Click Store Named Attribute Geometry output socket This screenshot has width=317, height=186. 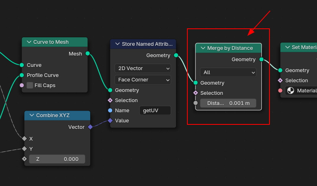(176, 55)
